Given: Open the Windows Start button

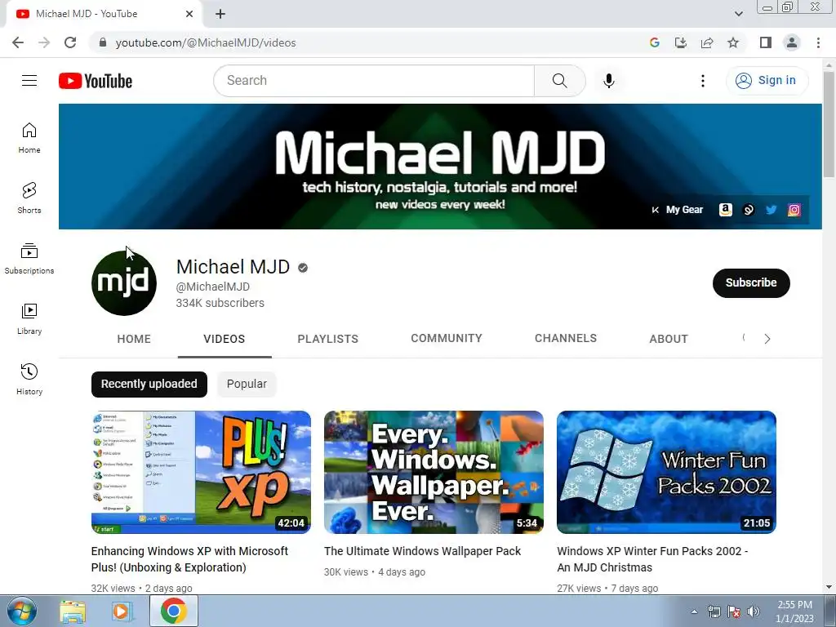Looking at the screenshot, I should tap(21, 611).
